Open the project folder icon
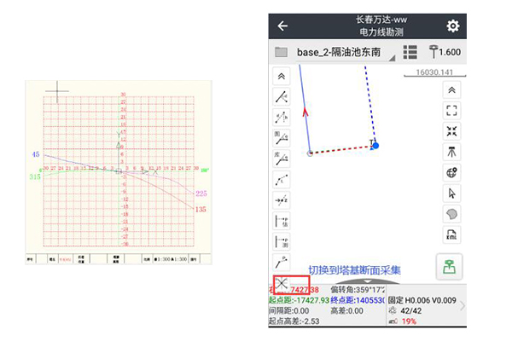The height and width of the screenshot is (341, 512). pos(281,53)
